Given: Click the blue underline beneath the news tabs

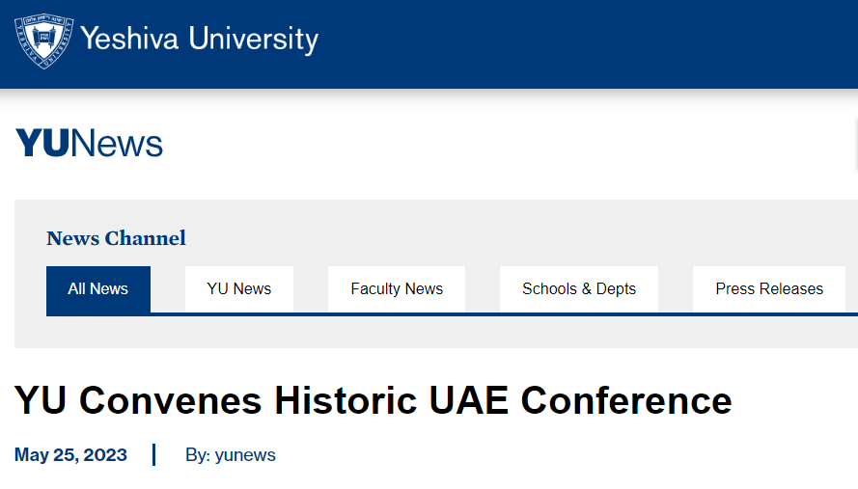Looking at the screenshot, I should point(483,314).
